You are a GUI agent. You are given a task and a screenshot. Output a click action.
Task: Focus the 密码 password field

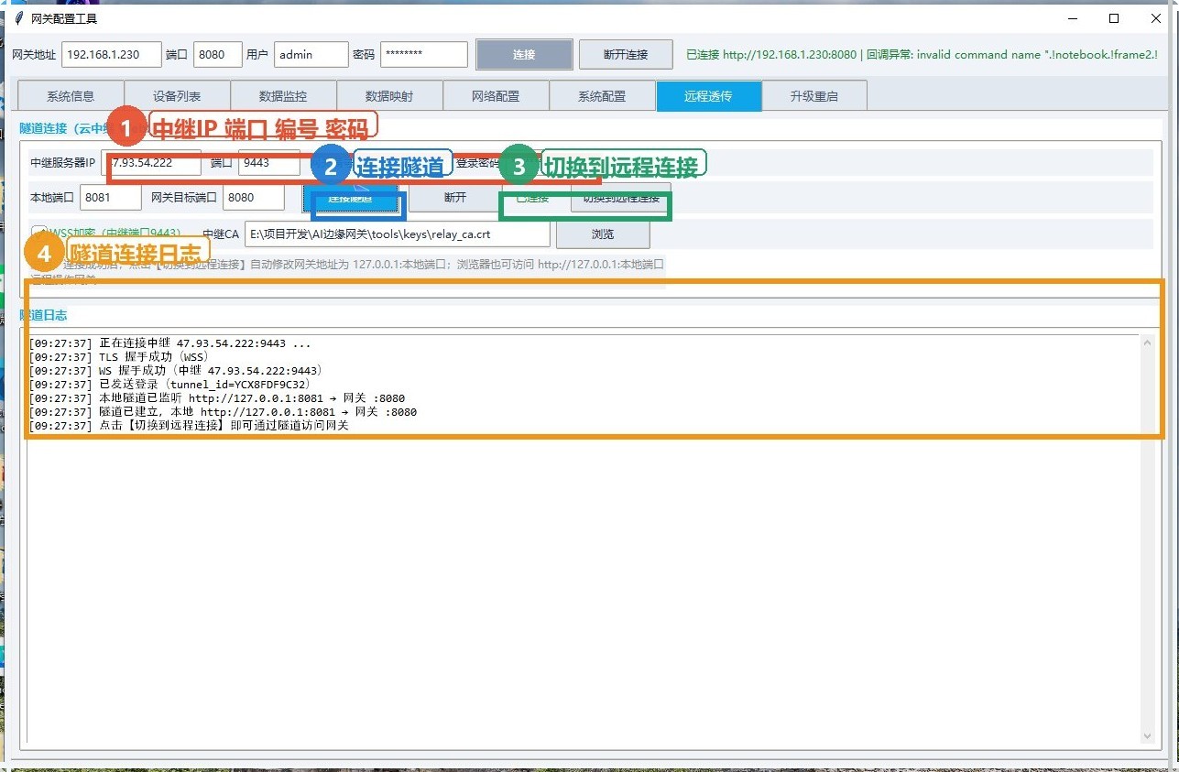pyautogui.click(x=424, y=54)
